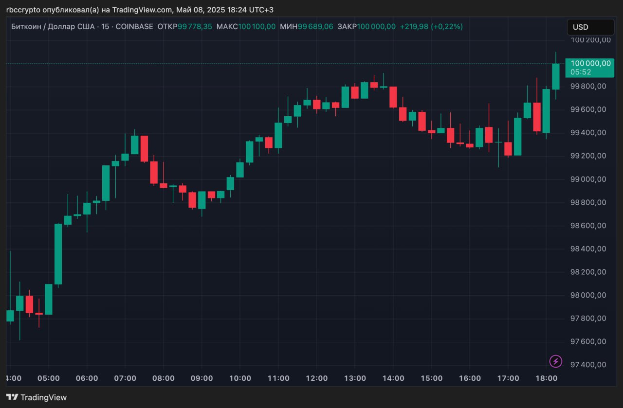
Task: Select the МАКС high value 100 100,00
Action: (x=257, y=27)
